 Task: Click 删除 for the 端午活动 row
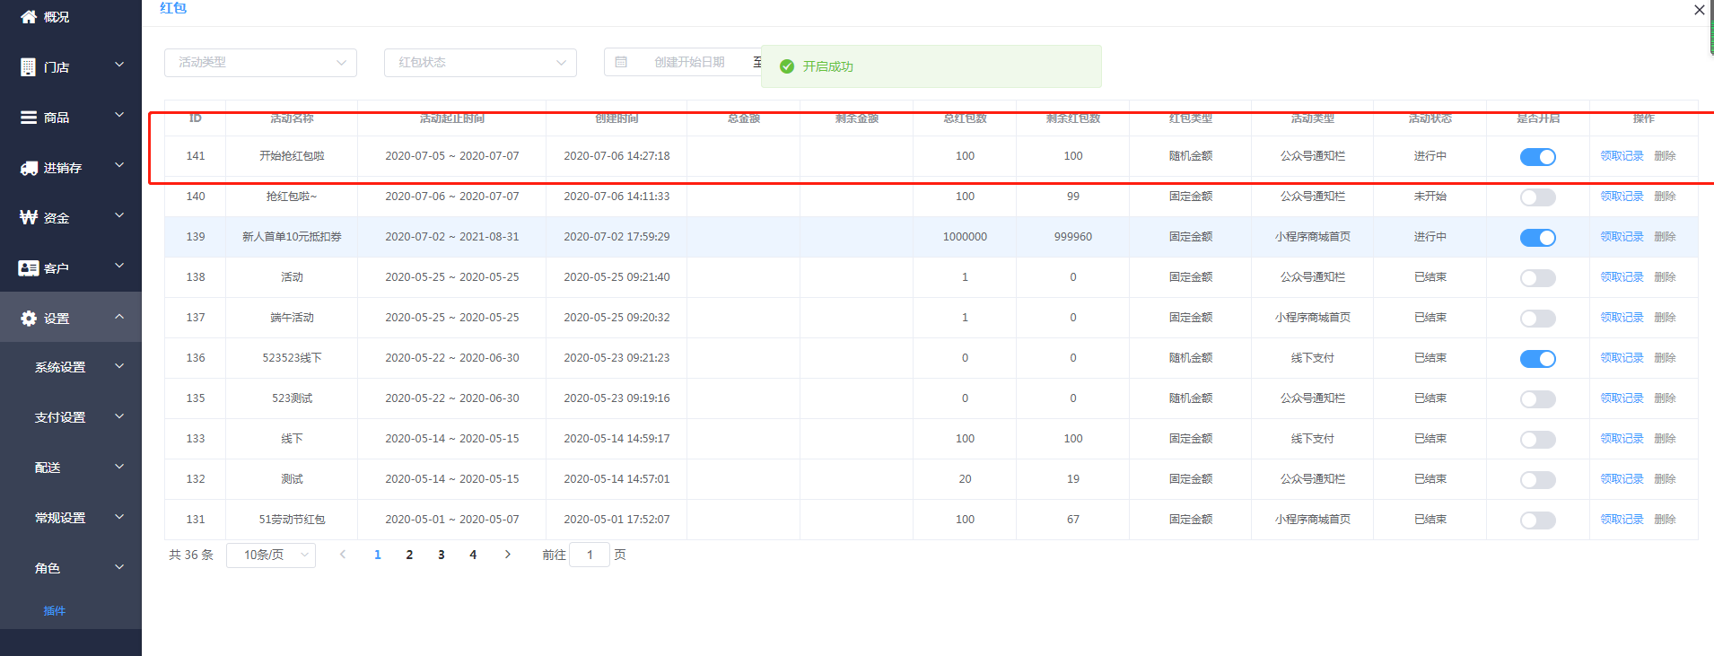(1665, 318)
